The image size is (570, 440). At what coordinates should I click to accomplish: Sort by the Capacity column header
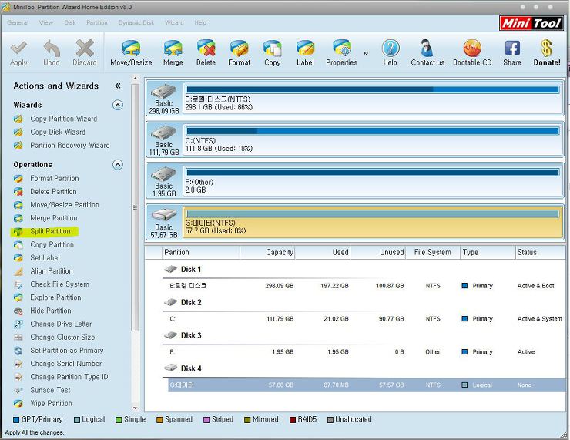point(267,252)
